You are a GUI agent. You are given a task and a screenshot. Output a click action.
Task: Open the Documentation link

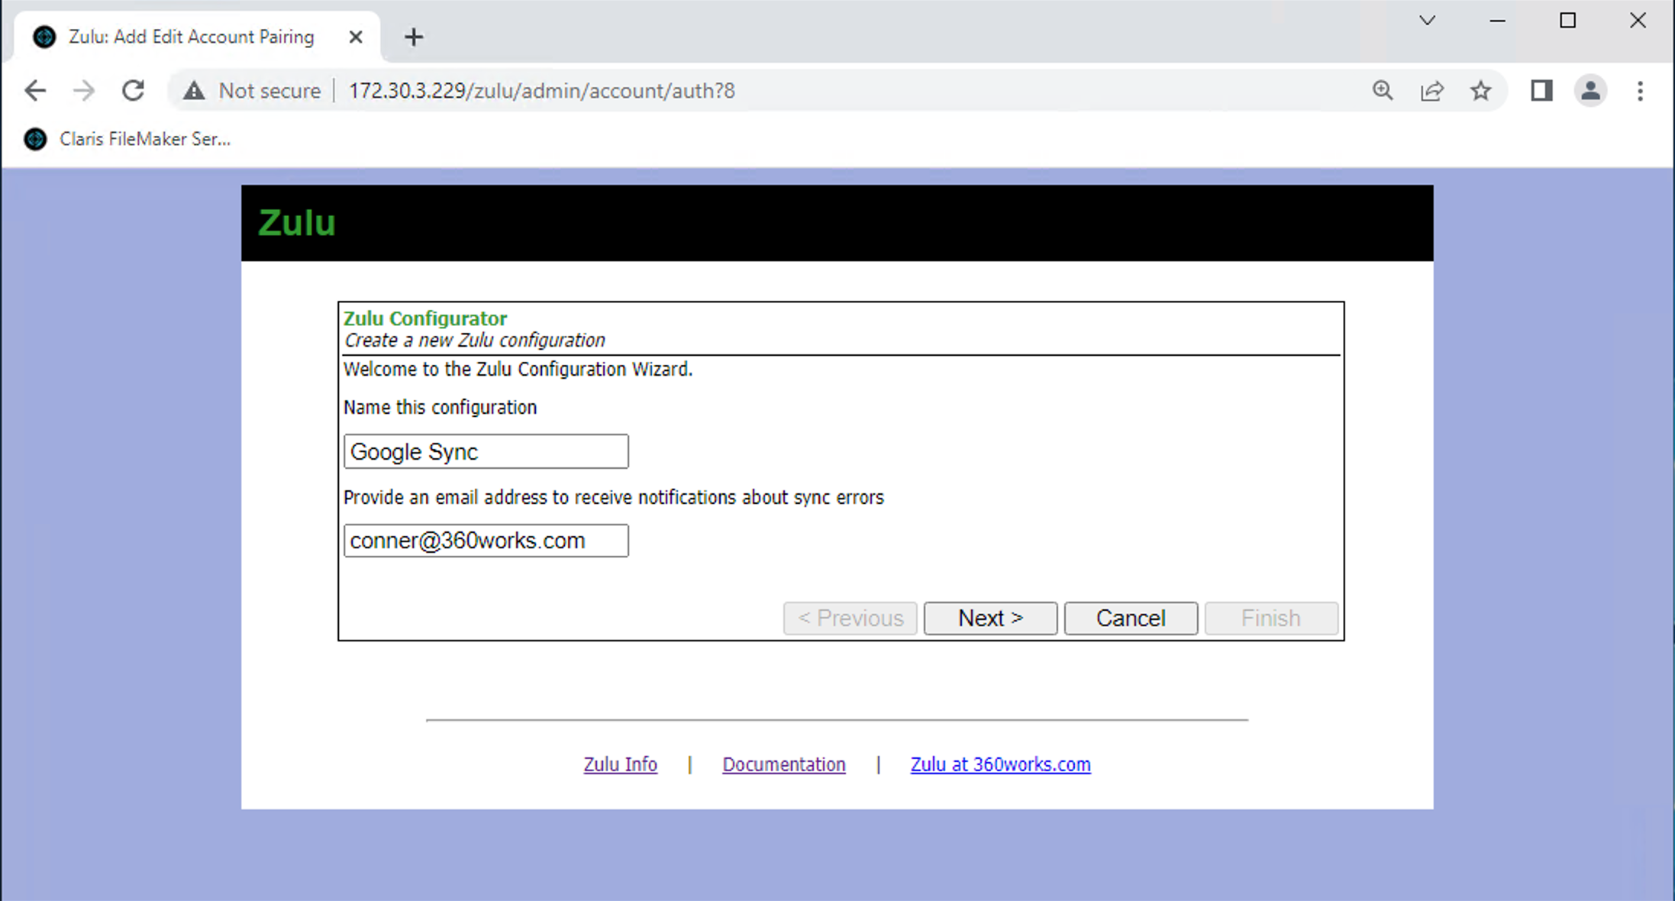click(784, 764)
